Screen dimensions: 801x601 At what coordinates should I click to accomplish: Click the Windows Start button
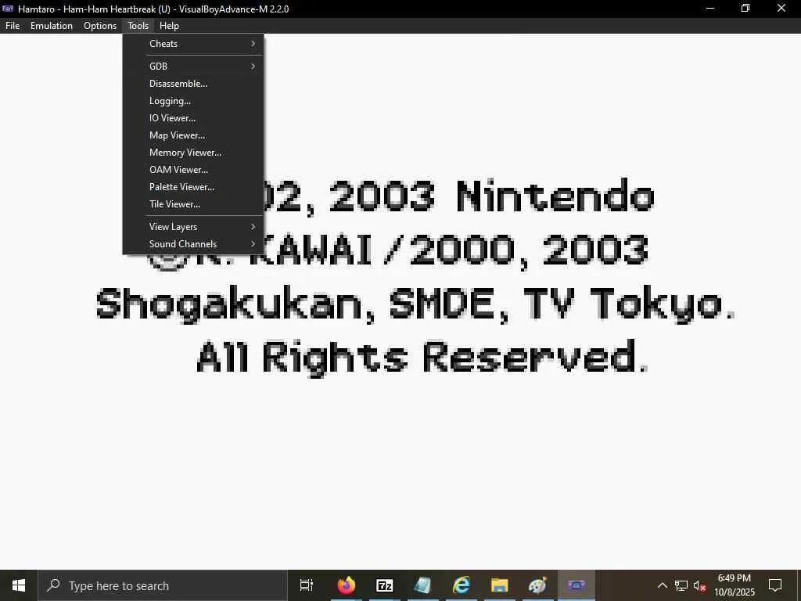click(19, 585)
